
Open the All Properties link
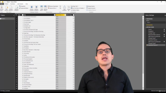pos(149,25)
